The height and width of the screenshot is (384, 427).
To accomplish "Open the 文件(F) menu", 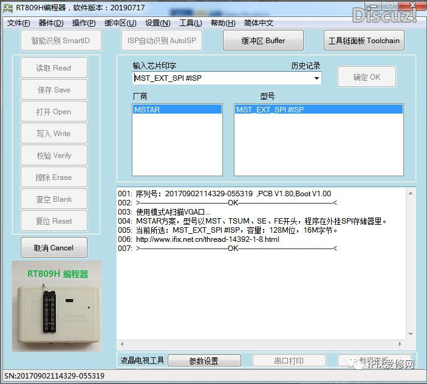I will click(x=18, y=23).
